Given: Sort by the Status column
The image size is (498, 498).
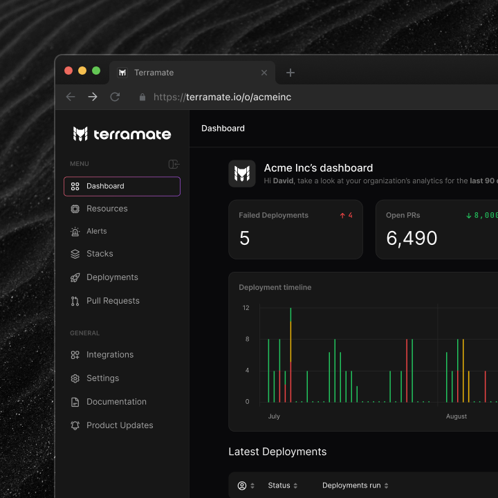Looking at the screenshot, I should (x=282, y=486).
